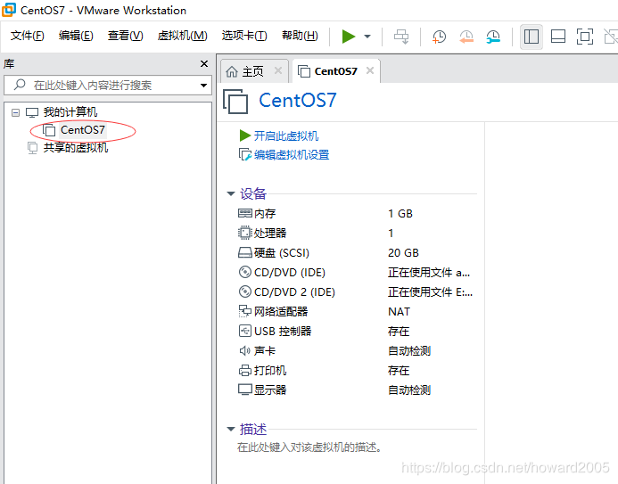Click the 内存 memory device icon
This screenshot has height=484, width=618.
[x=244, y=213]
